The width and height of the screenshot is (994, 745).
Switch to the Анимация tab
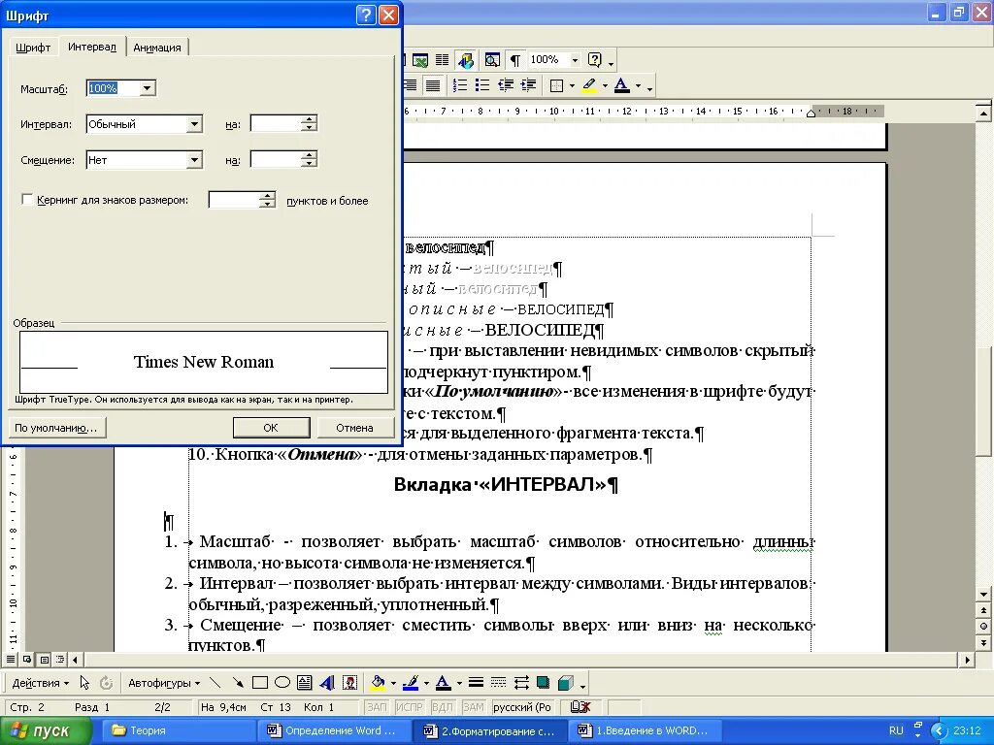157,48
